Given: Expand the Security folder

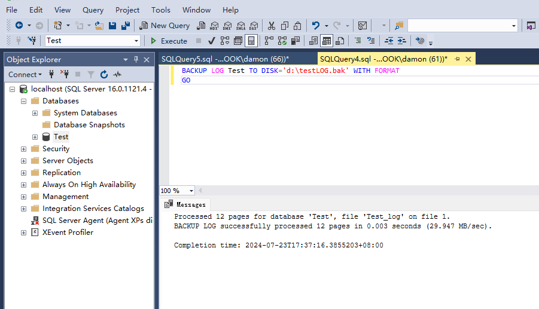Looking at the screenshot, I should point(23,149).
